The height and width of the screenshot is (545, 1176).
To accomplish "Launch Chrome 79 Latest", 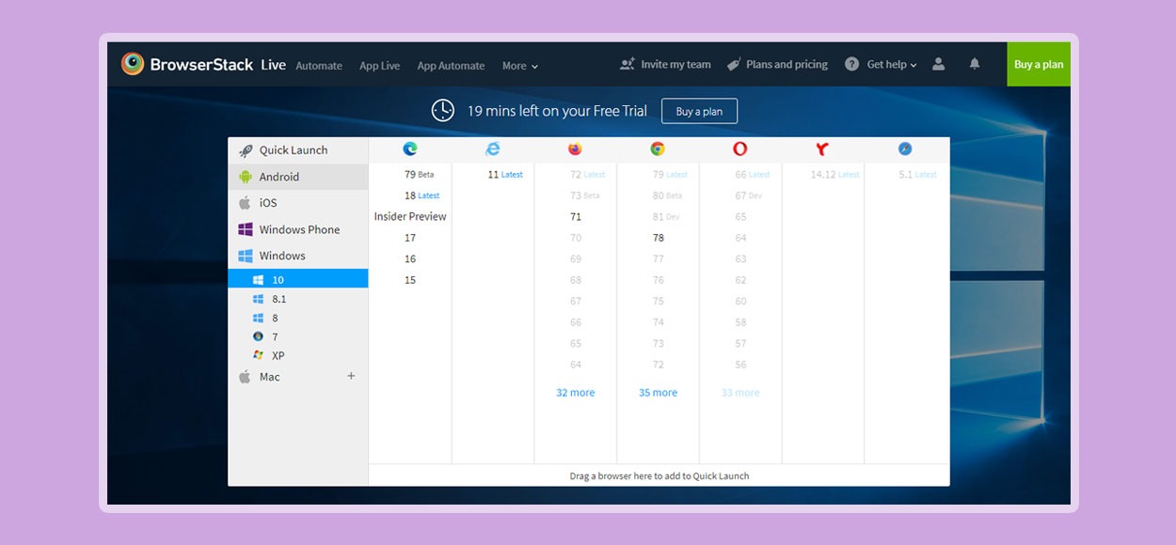I will pos(670,174).
